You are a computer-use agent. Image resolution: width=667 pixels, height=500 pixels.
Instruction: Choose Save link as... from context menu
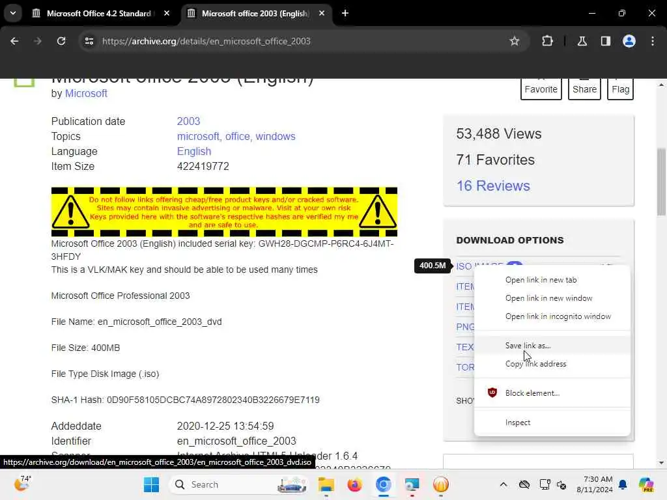[x=552, y=346]
